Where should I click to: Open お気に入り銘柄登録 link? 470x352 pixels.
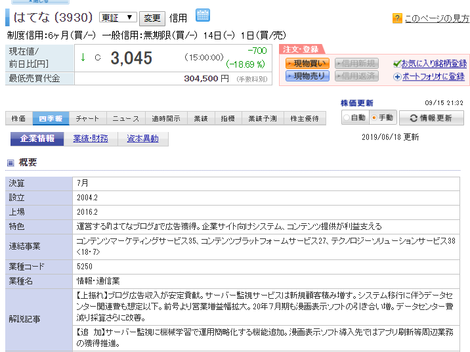pos(434,64)
